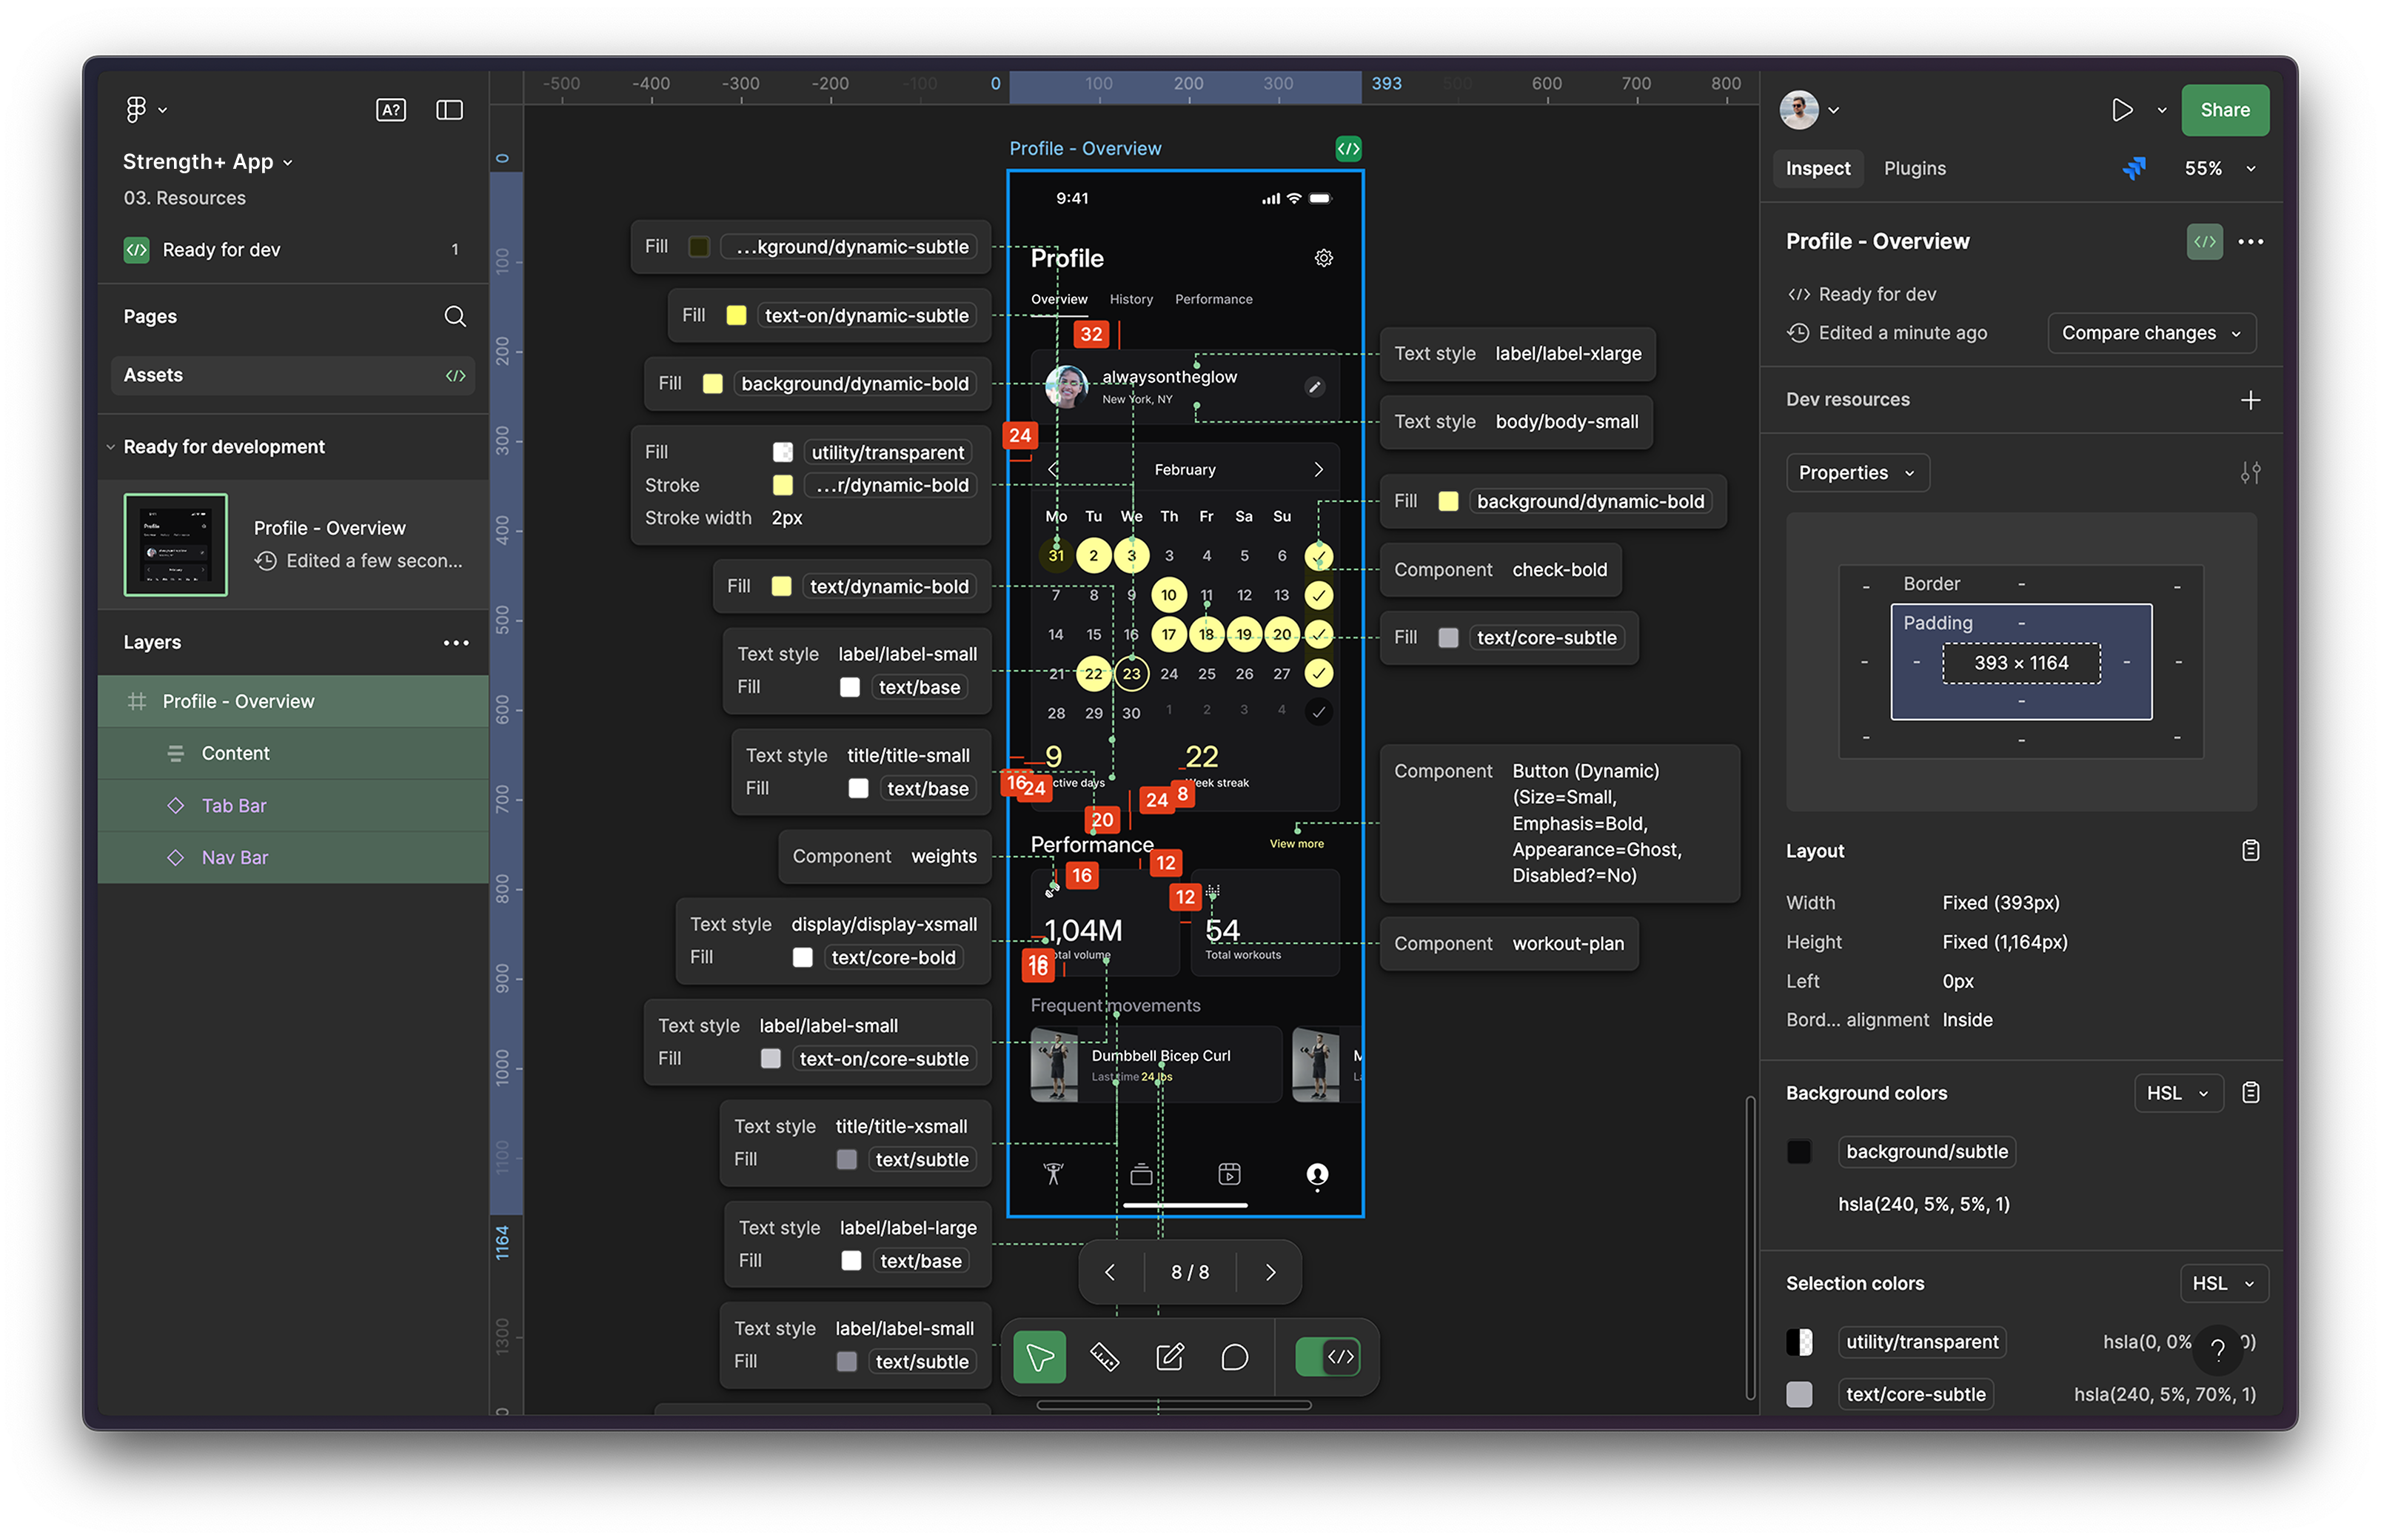Open user avatar account dropdown
Image resolution: width=2381 pixels, height=1540 pixels.
coord(1808,109)
